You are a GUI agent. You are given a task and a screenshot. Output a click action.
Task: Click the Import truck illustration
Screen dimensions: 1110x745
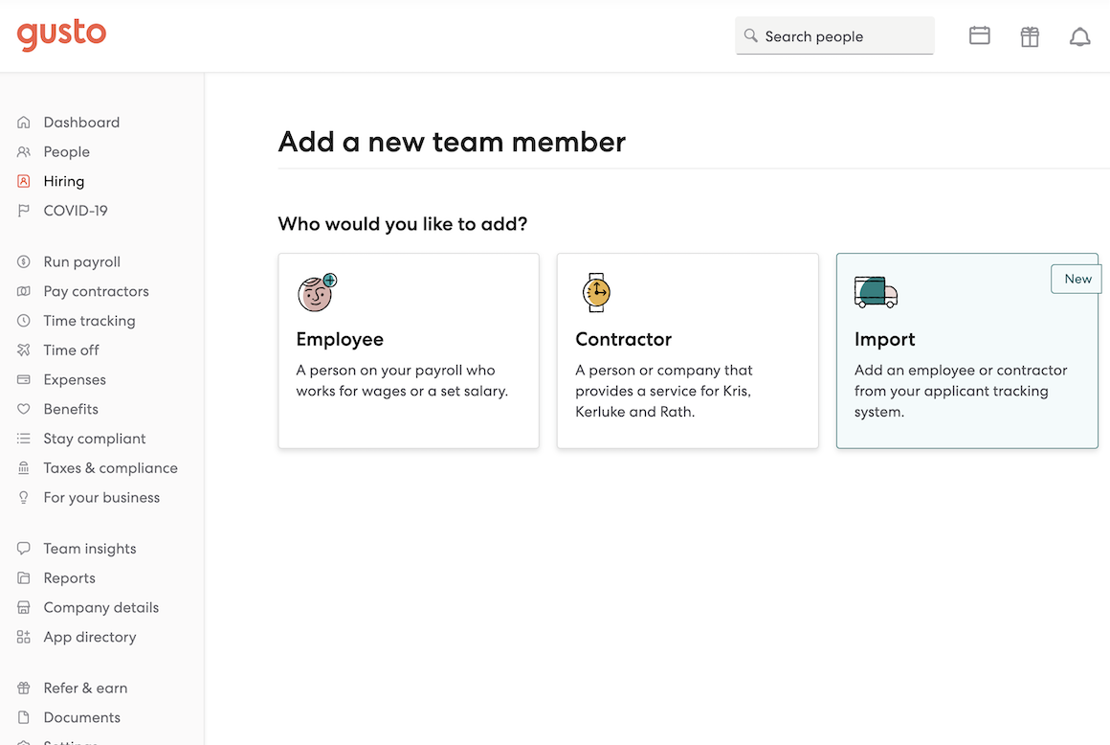coord(876,292)
